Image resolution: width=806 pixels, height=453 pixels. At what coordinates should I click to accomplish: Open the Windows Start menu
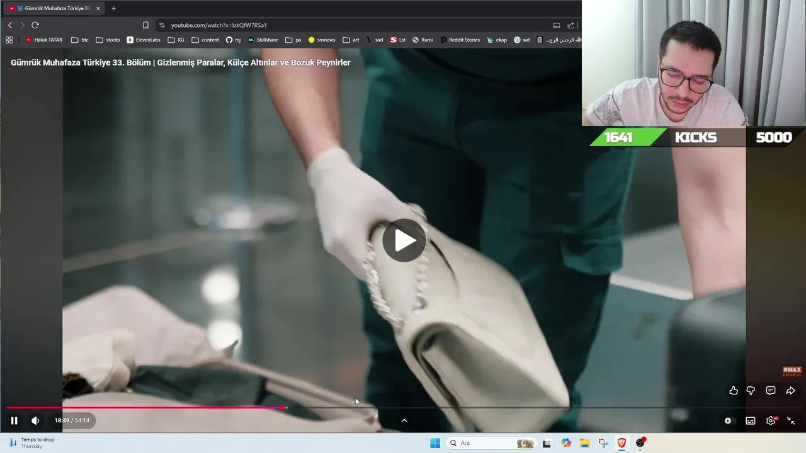tap(435, 443)
